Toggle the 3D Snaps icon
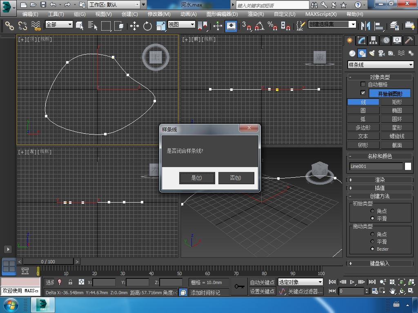Viewport: 418px width, 313px height. point(246,26)
